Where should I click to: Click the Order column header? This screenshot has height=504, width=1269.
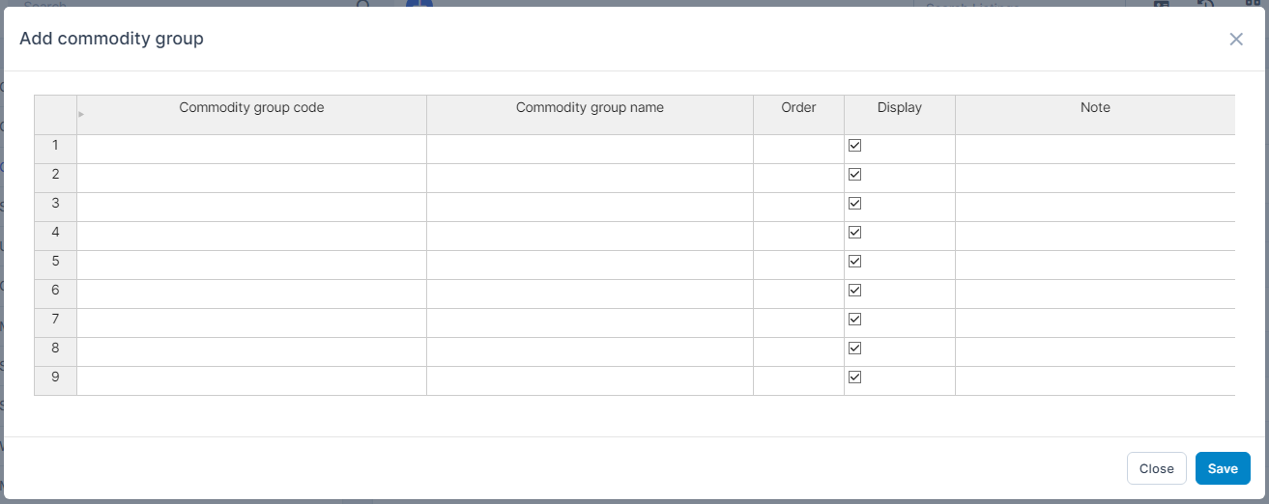(798, 108)
